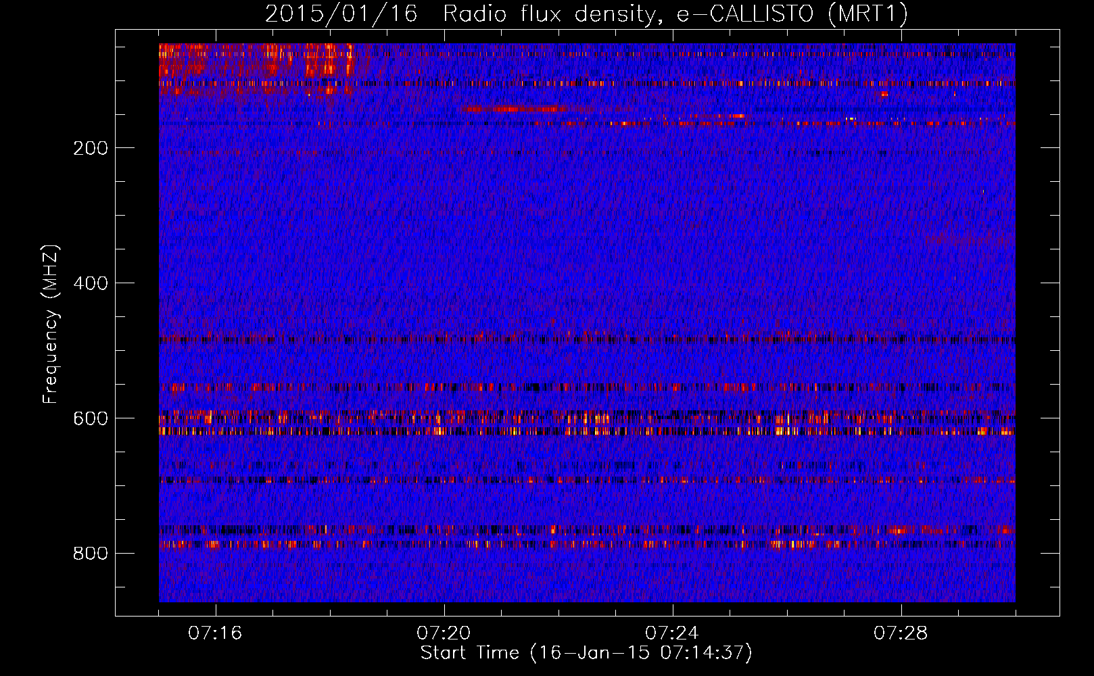Click the 07:24 time tick label
The image size is (1094, 676).
click(672, 633)
